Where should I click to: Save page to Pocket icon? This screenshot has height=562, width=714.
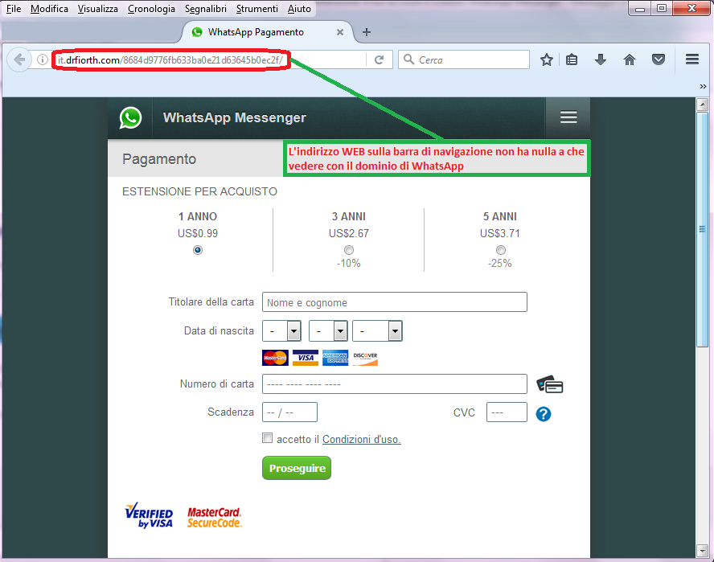(659, 59)
